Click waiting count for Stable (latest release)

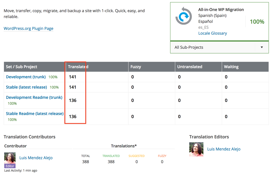226,87
